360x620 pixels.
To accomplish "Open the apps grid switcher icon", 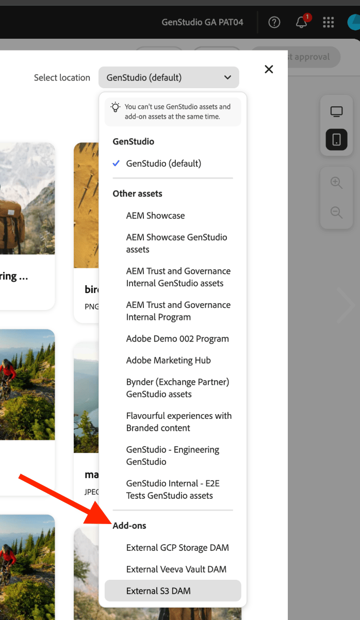I will [x=328, y=22].
